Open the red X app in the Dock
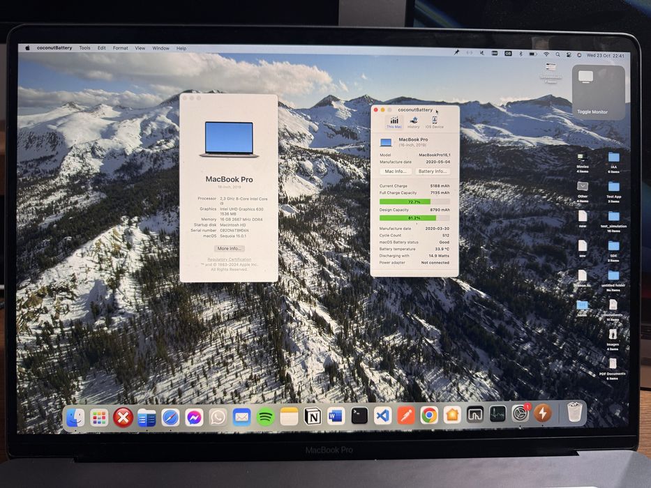This screenshot has height=488, width=651. point(123,417)
